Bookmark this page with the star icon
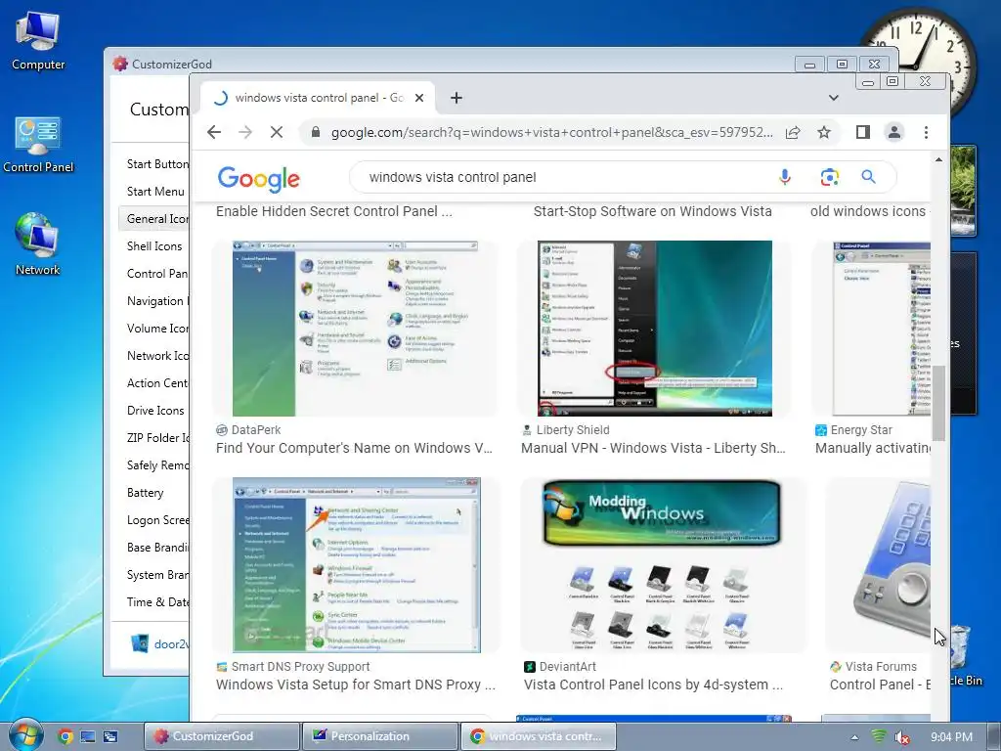This screenshot has width=1001, height=751. click(824, 132)
